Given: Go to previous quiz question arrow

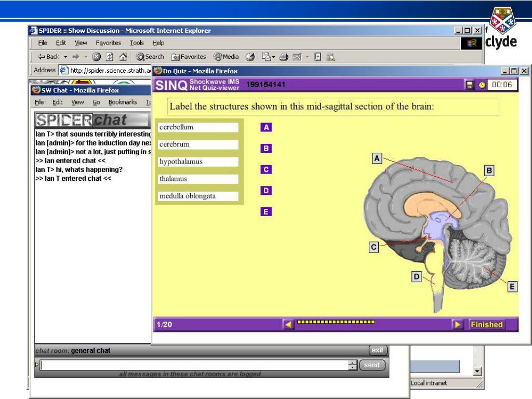Looking at the screenshot, I should [x=288, y=324].
